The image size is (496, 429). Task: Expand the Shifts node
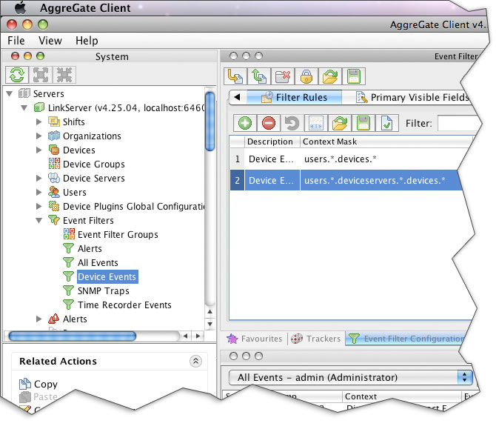[38, 122]
